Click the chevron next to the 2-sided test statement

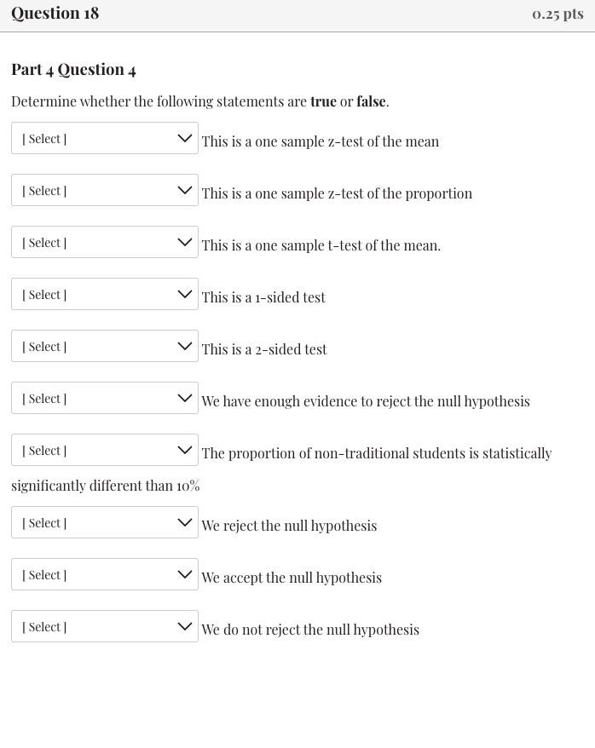point(185,345)
